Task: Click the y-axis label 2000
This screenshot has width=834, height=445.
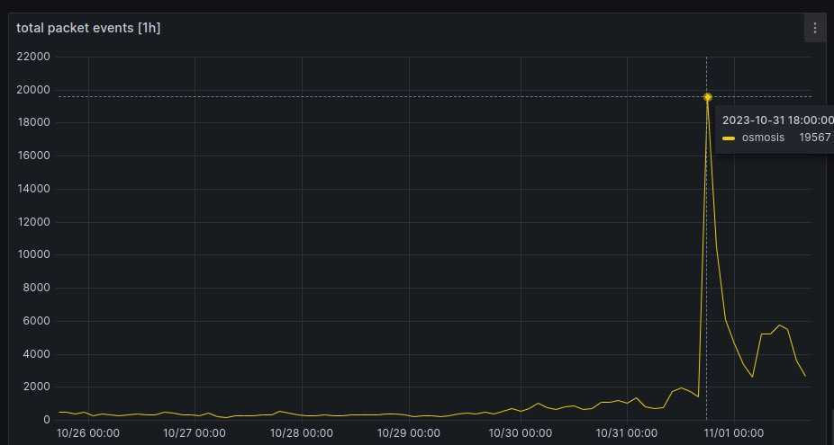Action: (x=37, y=387)
